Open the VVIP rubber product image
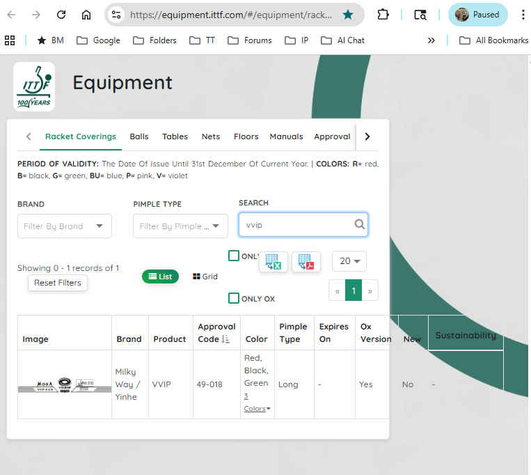The image size is (531, 475). click(x=64, y=385)
